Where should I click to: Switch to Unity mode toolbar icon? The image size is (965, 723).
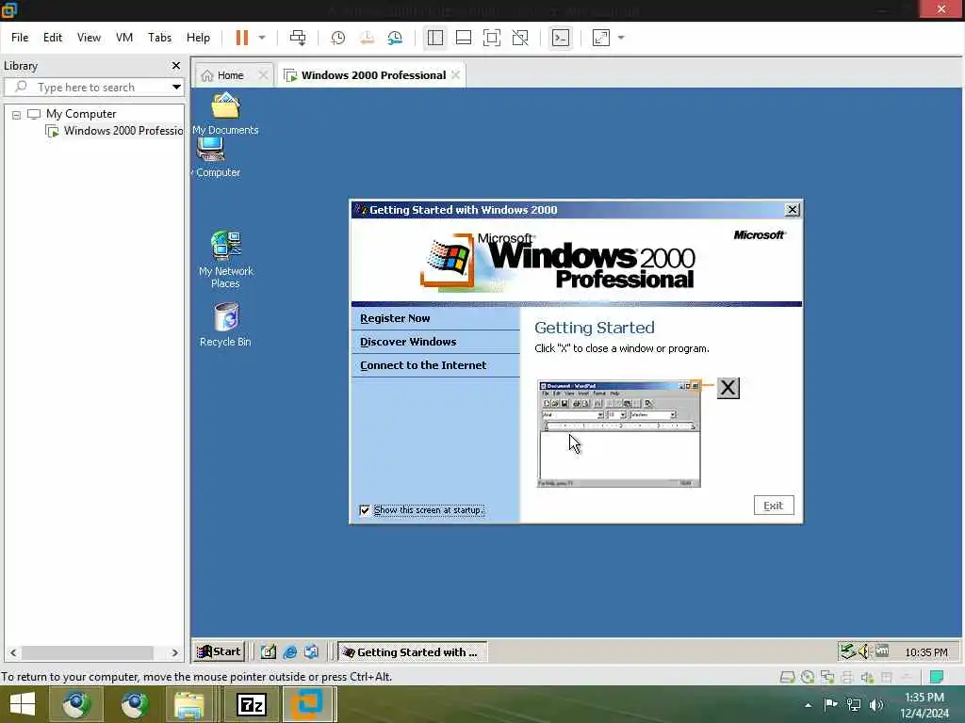click(520, 38)
